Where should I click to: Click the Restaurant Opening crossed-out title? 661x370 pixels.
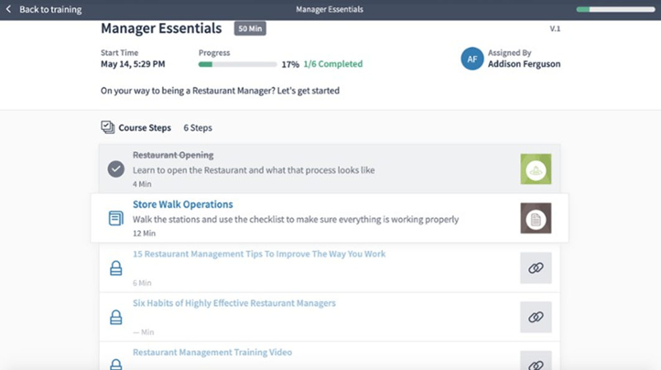pyautogui.click(x=173, y=155)
